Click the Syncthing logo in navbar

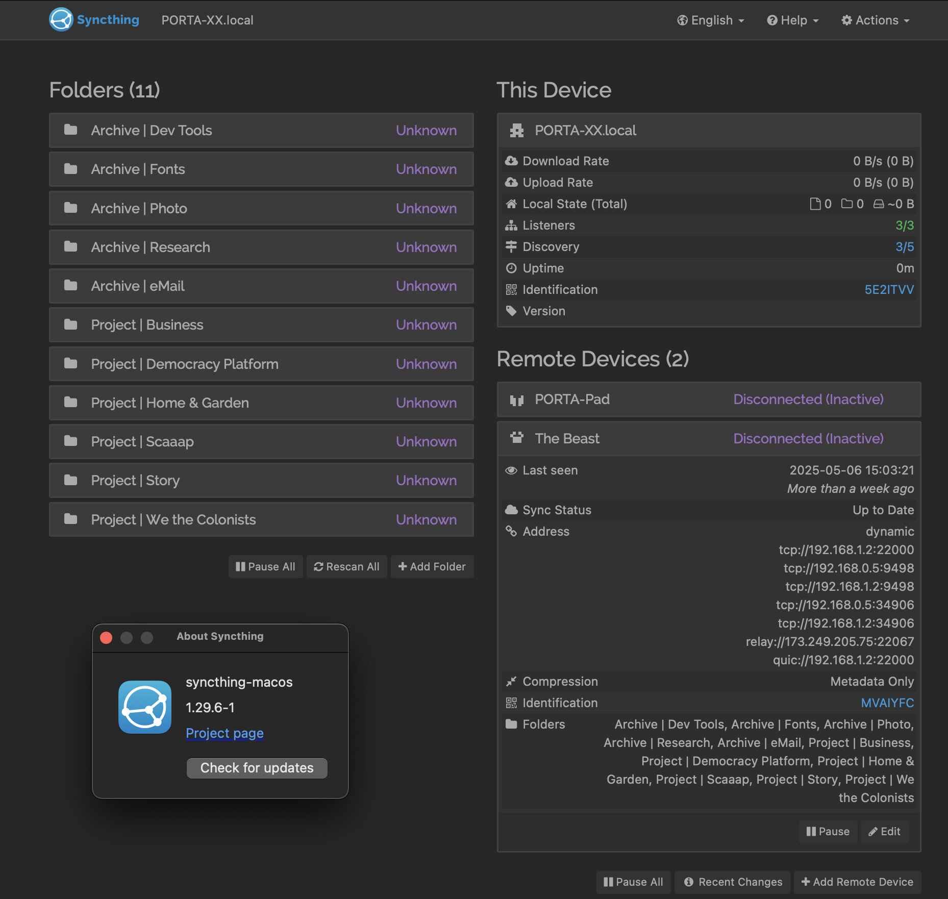94,20
